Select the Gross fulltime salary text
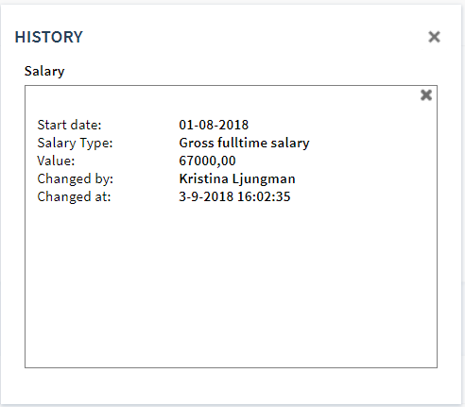Screen dimensions: 465x407 click(x=244, y=143)
